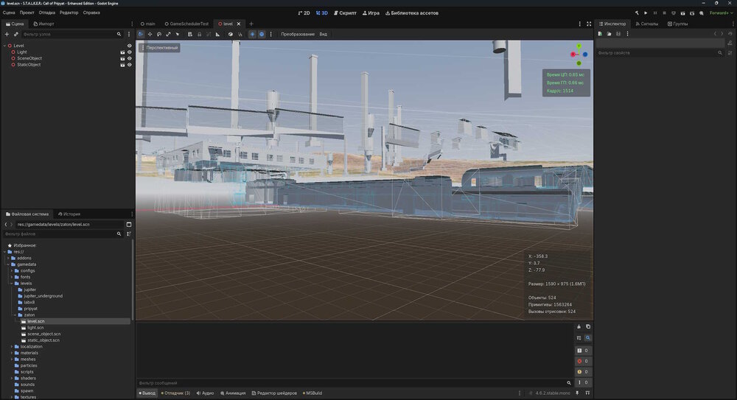
Task: Toggle sun preview in the viewport toolbar
Action: 252,35
